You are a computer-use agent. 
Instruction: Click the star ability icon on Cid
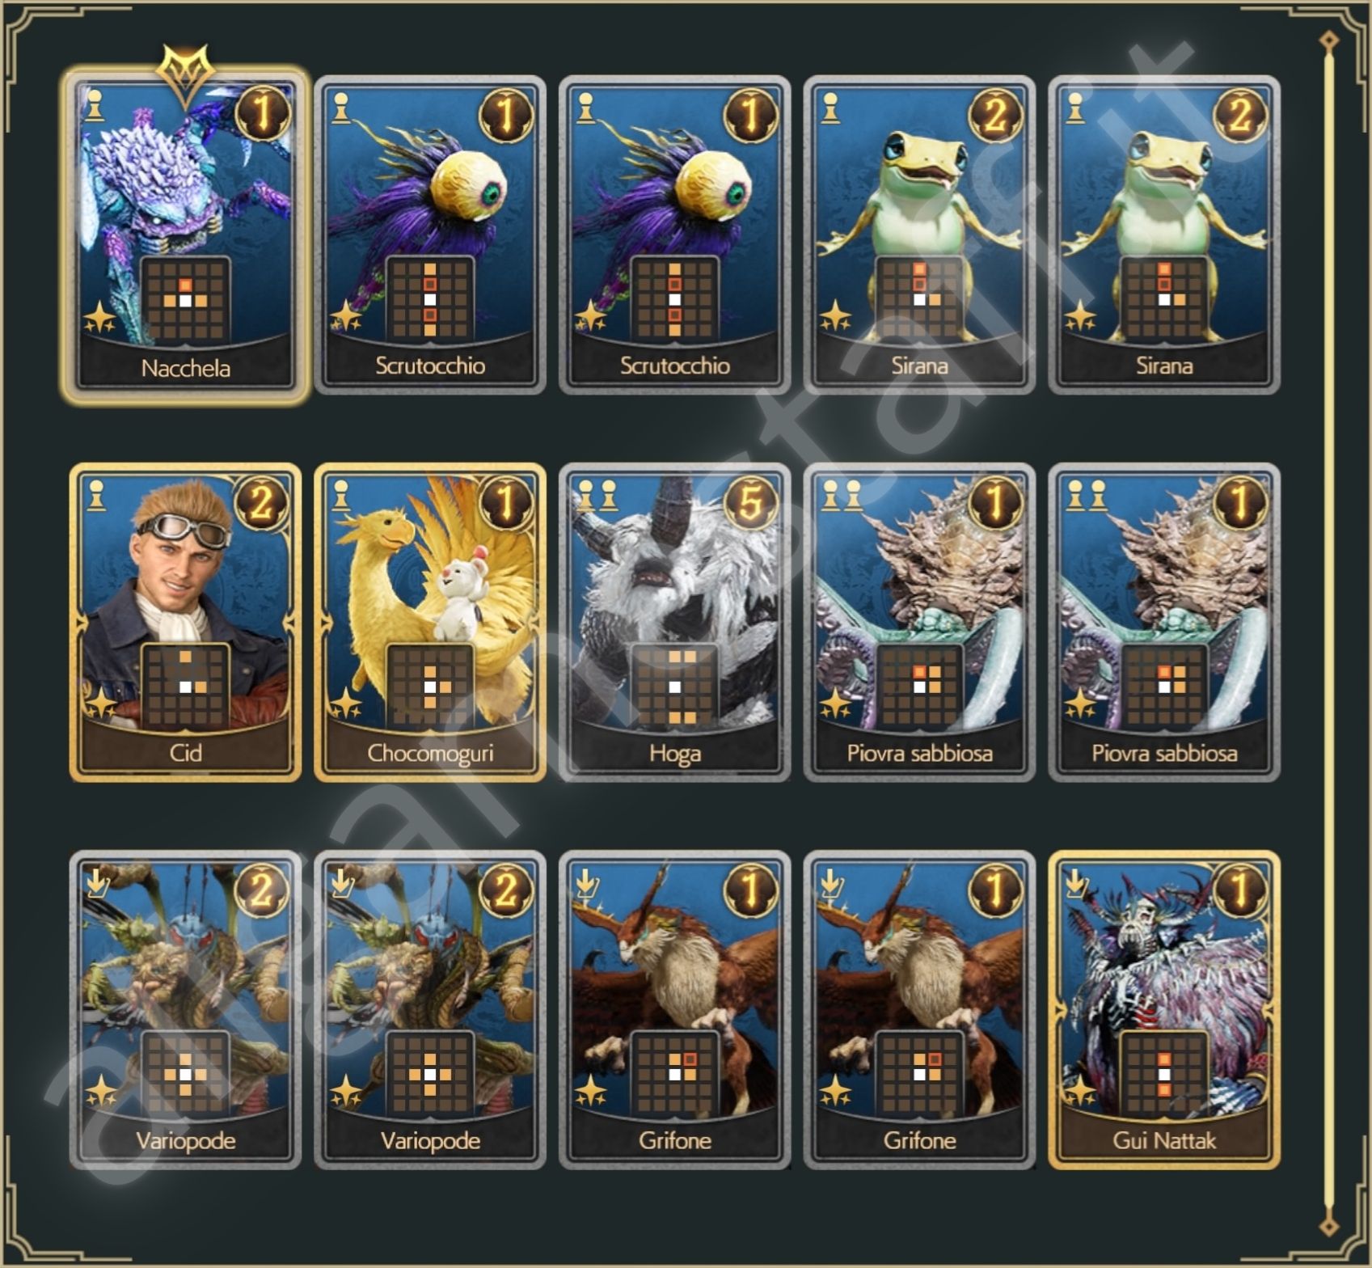point(100,704)
